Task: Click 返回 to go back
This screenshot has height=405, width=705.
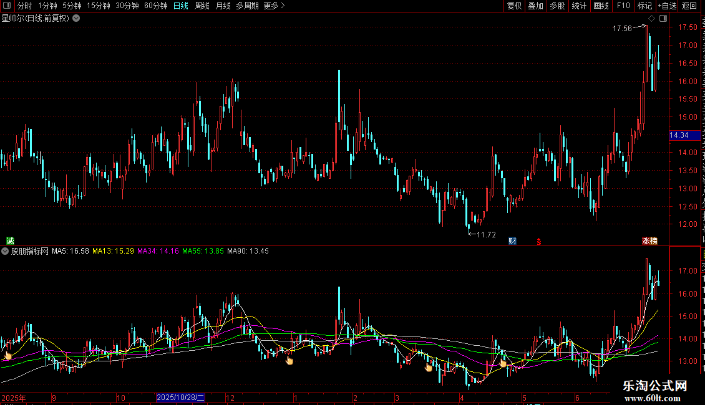Action: 689,6
